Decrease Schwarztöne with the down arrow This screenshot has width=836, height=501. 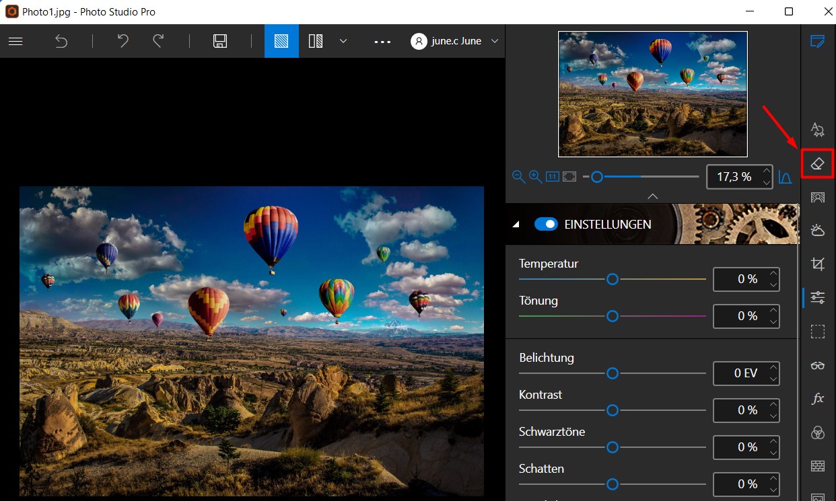[x=773, y=452]
